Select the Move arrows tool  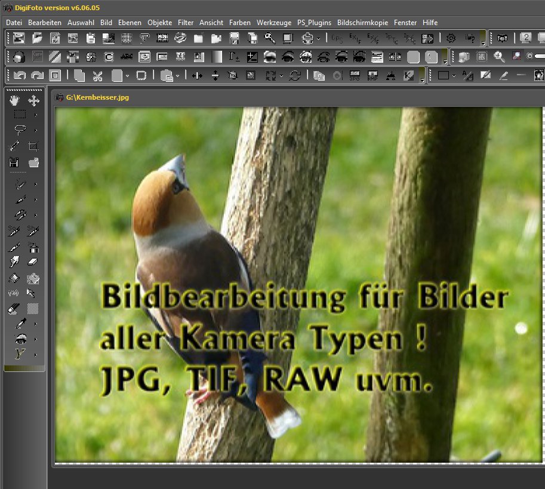(33, 101)
